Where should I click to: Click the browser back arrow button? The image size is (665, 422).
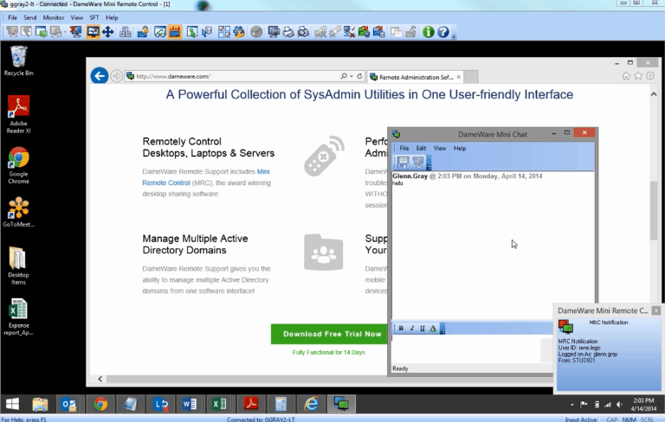click(x=100, y=76)
